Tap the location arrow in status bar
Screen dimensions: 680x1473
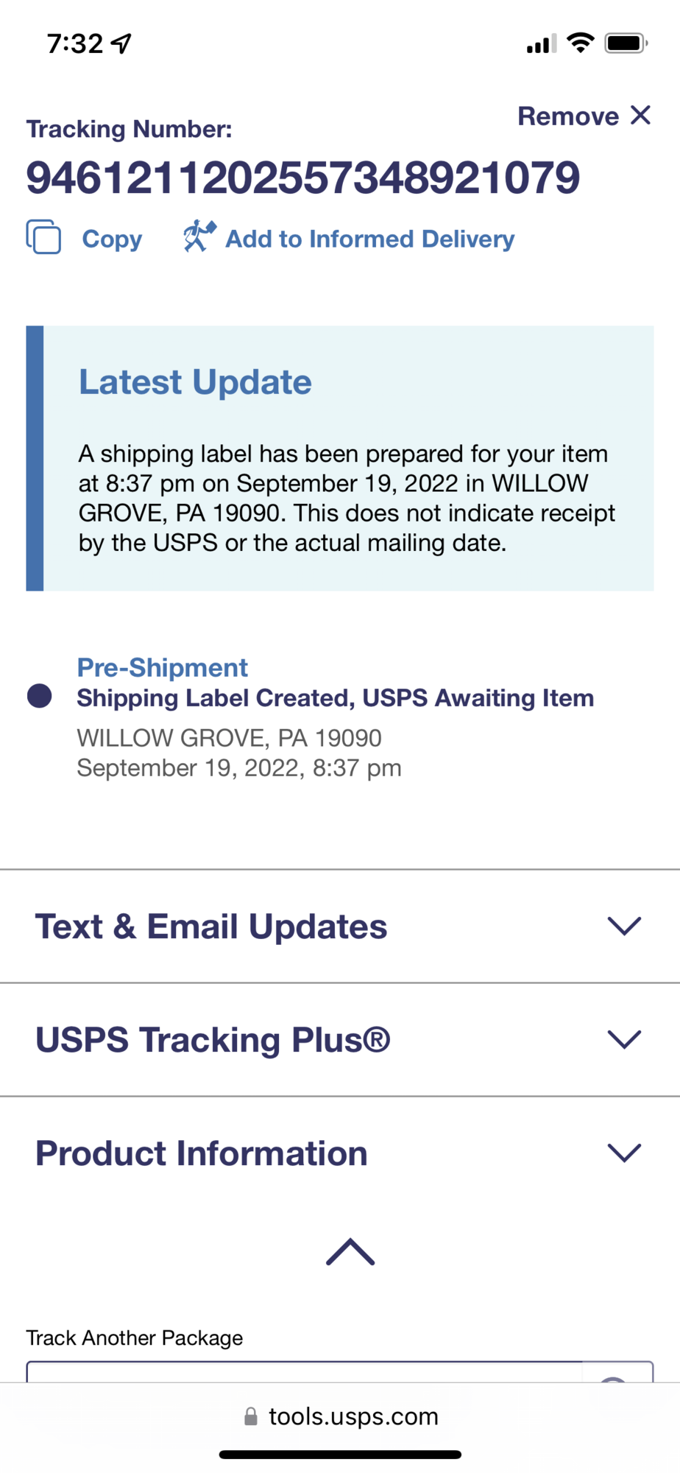[121, 44]
